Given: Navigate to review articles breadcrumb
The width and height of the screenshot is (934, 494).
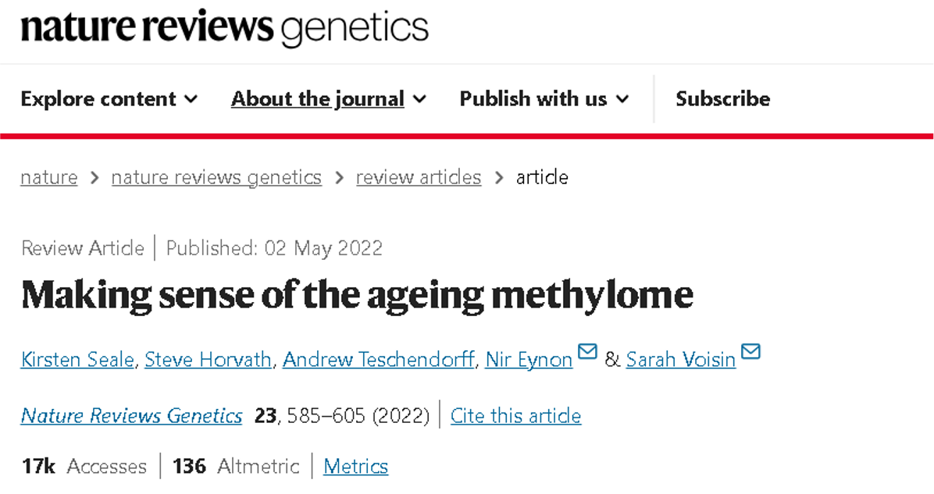Looking at the screenshot, I should pos(419,178).
